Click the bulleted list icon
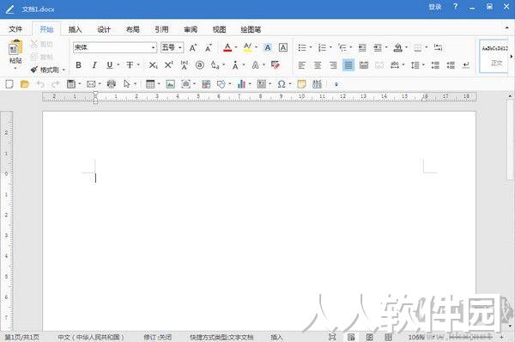Viewport: 515px width, 342px height. 302,48
